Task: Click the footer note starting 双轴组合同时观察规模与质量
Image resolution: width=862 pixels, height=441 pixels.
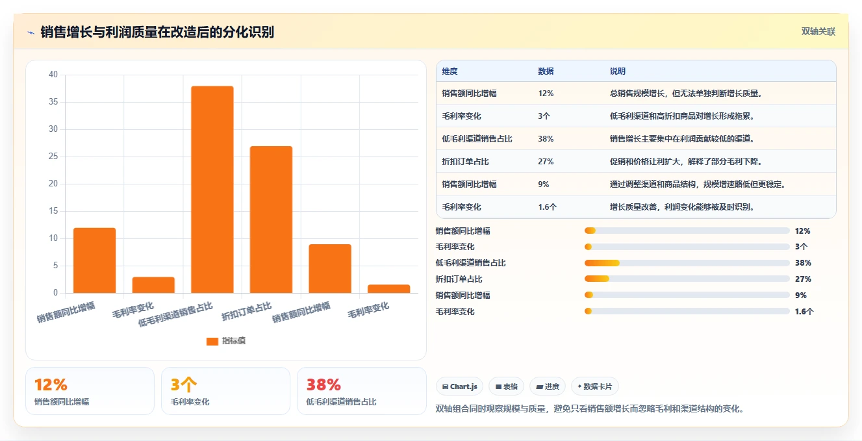Action: coord(589,409)
